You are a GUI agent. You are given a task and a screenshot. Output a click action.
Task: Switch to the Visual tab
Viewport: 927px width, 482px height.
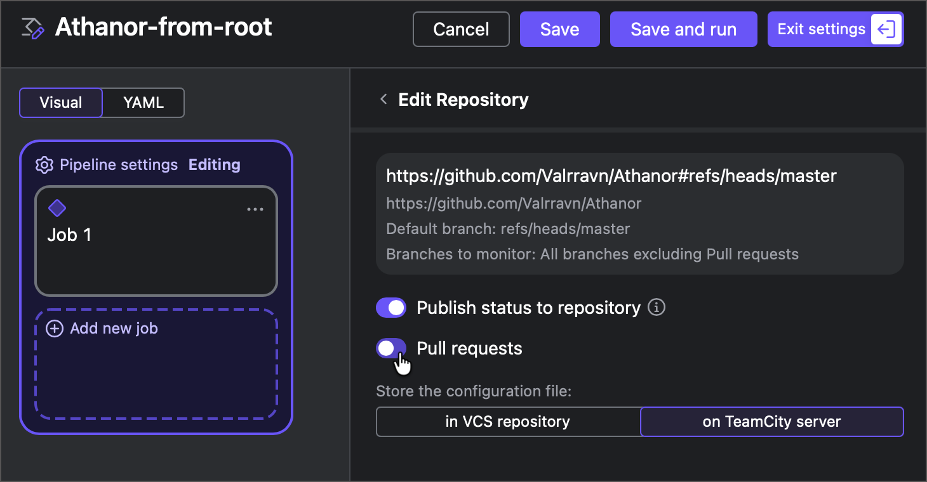click(61, 103)
